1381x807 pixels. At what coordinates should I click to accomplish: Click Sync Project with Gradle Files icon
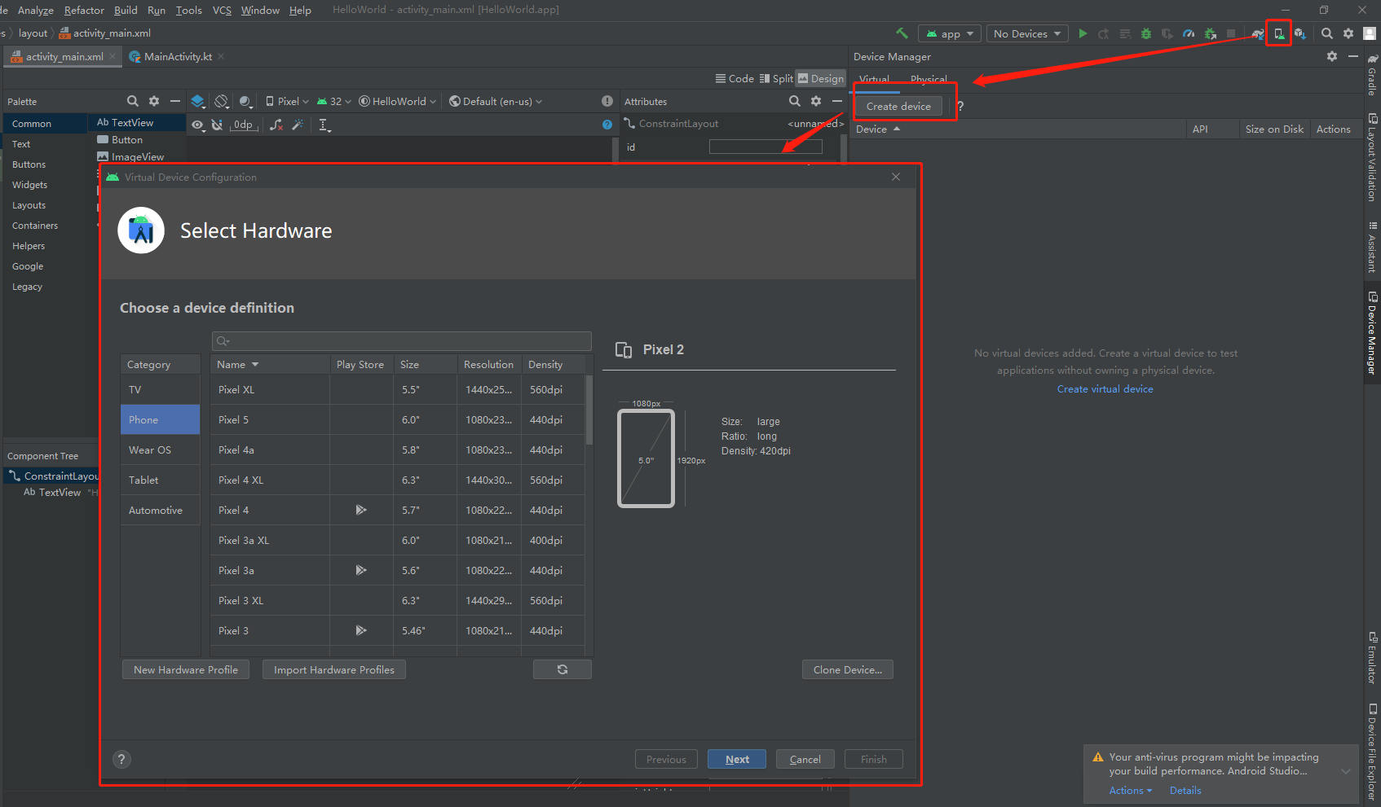[x=1258, y=33]
